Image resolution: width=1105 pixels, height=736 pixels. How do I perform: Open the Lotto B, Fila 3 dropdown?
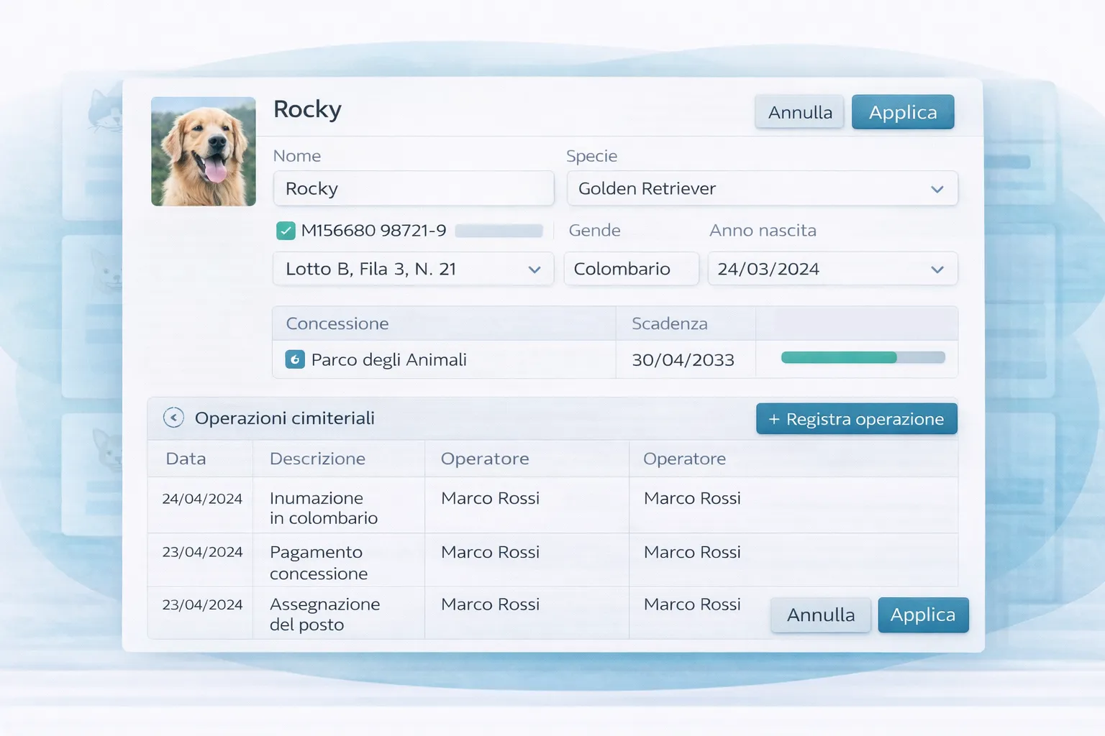(x=413, y=269)
